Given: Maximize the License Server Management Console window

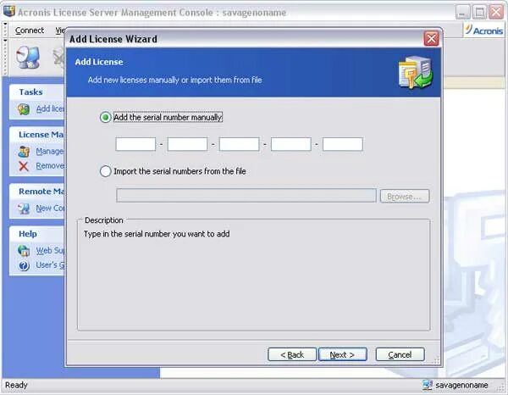Looking at the screenshot, I should coord(479,13).
